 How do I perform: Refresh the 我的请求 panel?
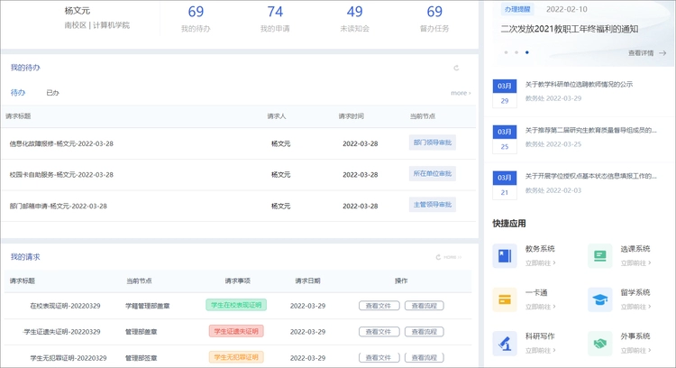point(439,257)
